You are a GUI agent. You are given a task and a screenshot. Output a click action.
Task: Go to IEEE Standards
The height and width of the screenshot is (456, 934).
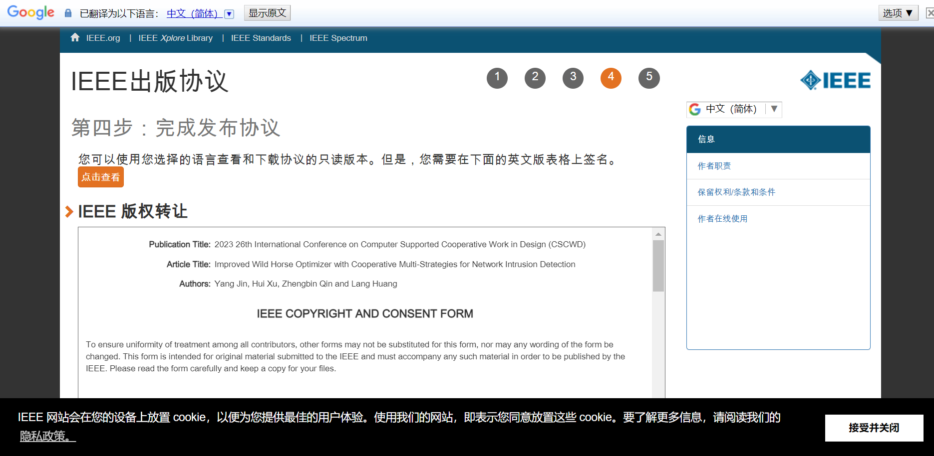coord(261,38)
